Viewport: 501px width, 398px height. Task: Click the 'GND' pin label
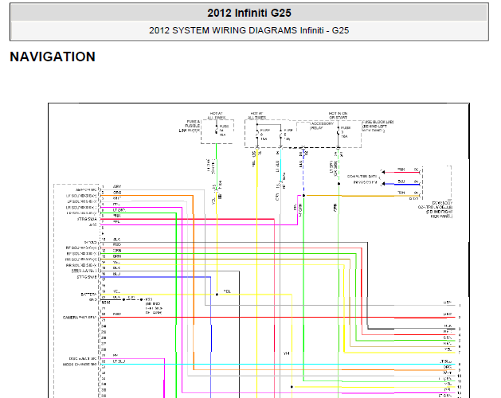click(x=92, y=300)
